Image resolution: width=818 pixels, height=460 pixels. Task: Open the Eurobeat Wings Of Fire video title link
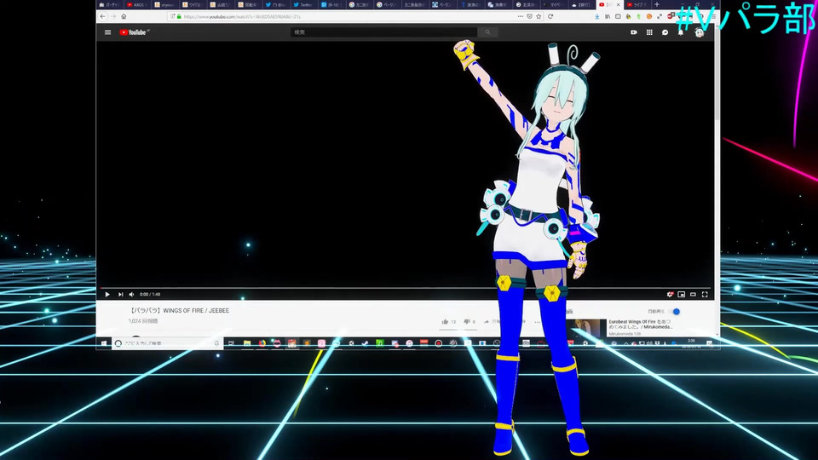[x=641, y=325]
